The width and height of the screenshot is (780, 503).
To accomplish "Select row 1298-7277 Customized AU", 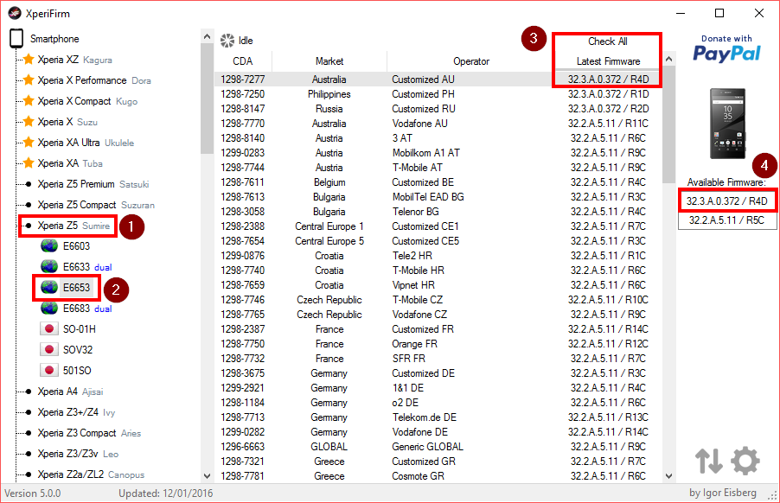I will click(x=438, y=80).
